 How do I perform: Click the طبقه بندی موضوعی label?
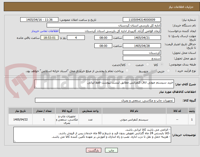(182, 64)
